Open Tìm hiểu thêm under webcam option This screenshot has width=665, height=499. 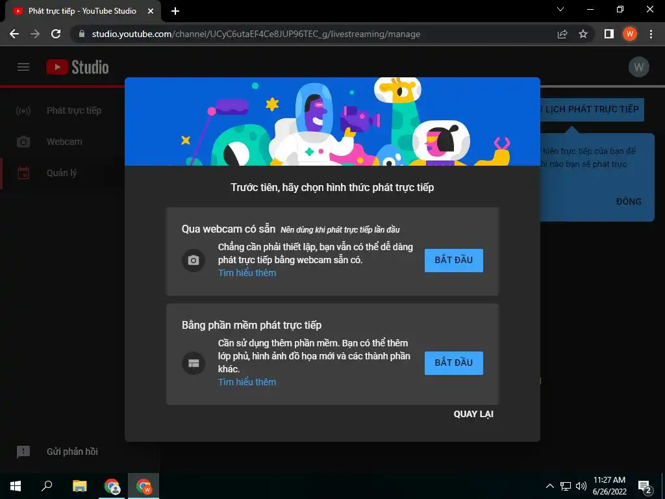tap(247, 273)
